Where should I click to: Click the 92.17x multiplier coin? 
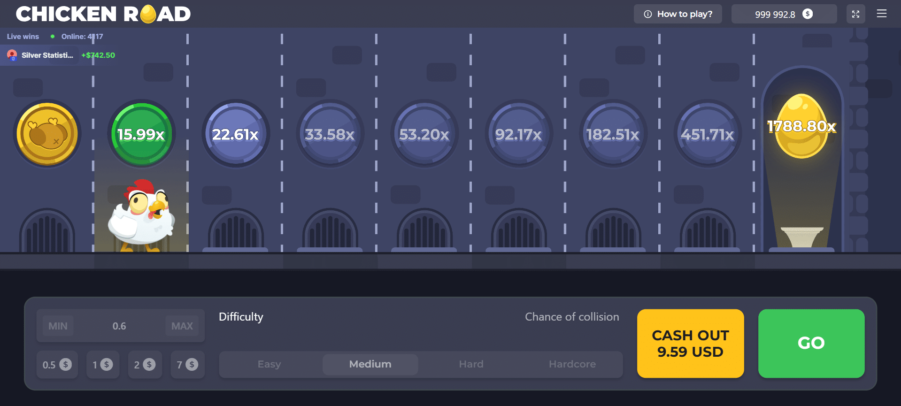519,134
